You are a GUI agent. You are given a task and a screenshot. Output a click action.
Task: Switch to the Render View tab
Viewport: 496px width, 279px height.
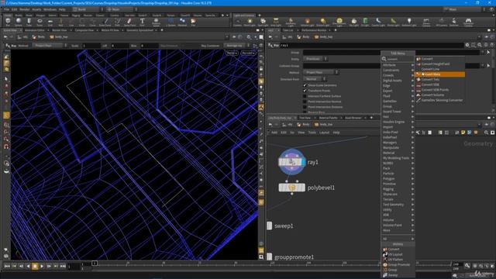click(x=60, y=30)
